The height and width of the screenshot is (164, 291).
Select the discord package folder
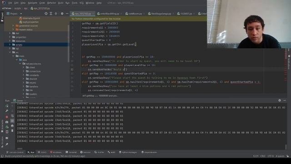(31, 79)
